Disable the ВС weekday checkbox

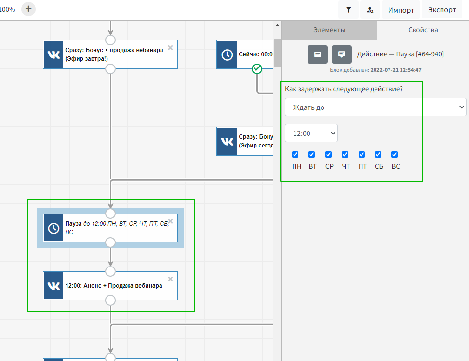(395, 155)
